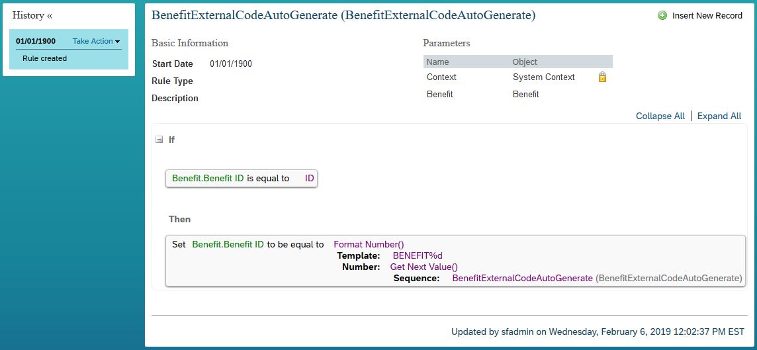Click the Benefit.Benefit ID condition field
The width and height of the screenshot is (757, 350).
[x=208, y=178]
